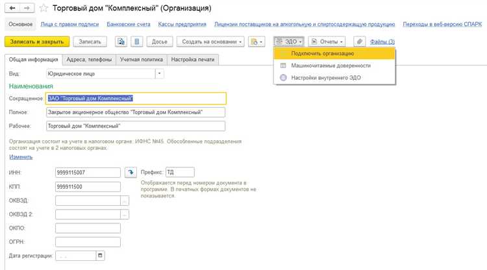Toggle the ЭДО dropdown menu

[x=288, y=42]
